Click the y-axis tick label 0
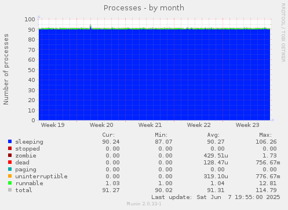The image size is (288, 210). click(34, 121)
